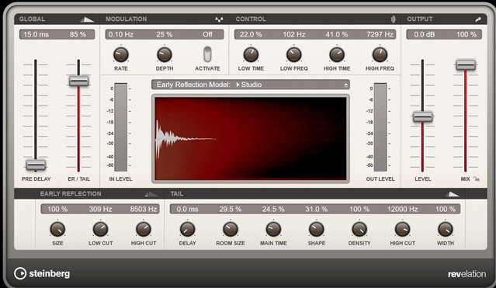The width and height of the screenshot is (496, 288).
Task: Click the 22.0 % low time value
Action: click(x=251, y=34)
